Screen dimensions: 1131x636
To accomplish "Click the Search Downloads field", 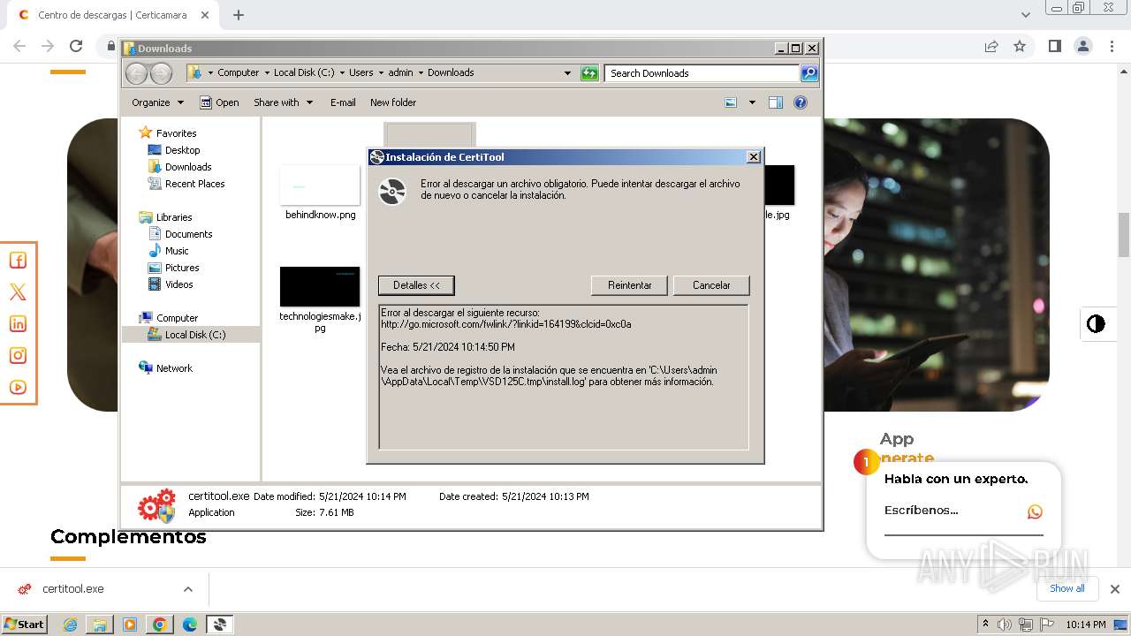I will pyautogui.click(x=702, y=73).
